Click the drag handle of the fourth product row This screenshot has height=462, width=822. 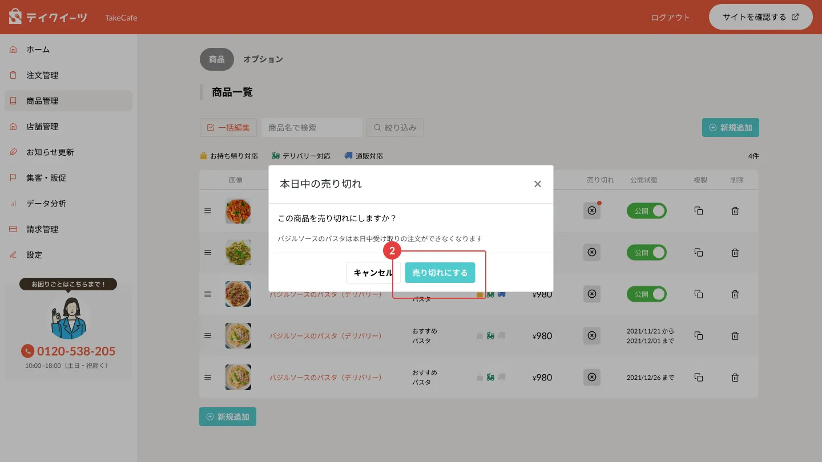point(208,336)
